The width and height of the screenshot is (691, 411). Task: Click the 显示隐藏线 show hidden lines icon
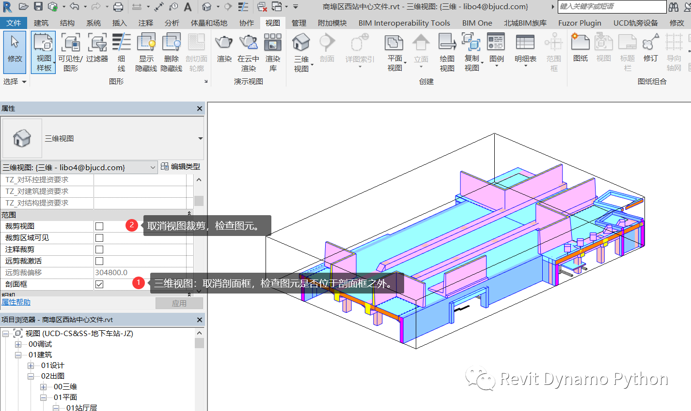point(146,43)
